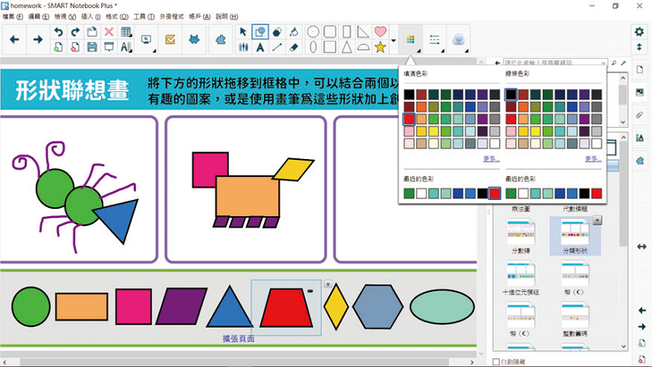Pick yellow in the fill color grid

pyautogui.click(x=421, y=130)
